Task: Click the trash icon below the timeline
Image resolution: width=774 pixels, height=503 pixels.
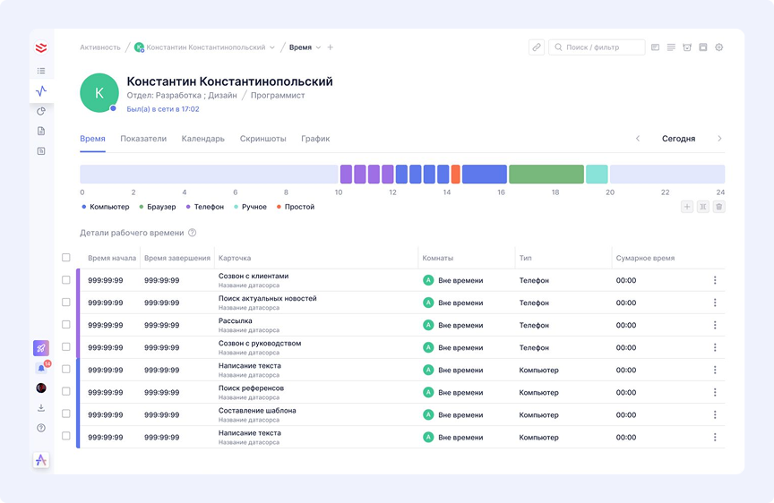Action: coord(718,207)
